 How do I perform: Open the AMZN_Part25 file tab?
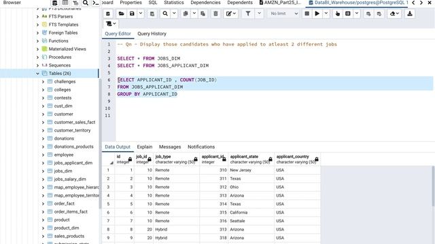[280, 3]
